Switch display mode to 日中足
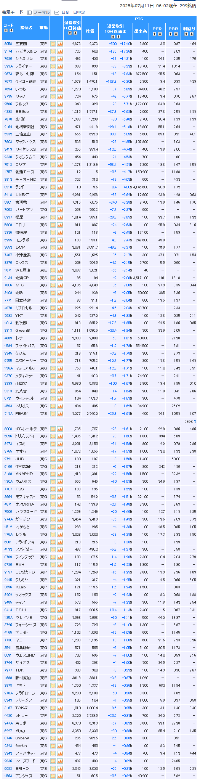Image resolution: width=200 pixels, height=779 pixels. pos(79,13)
